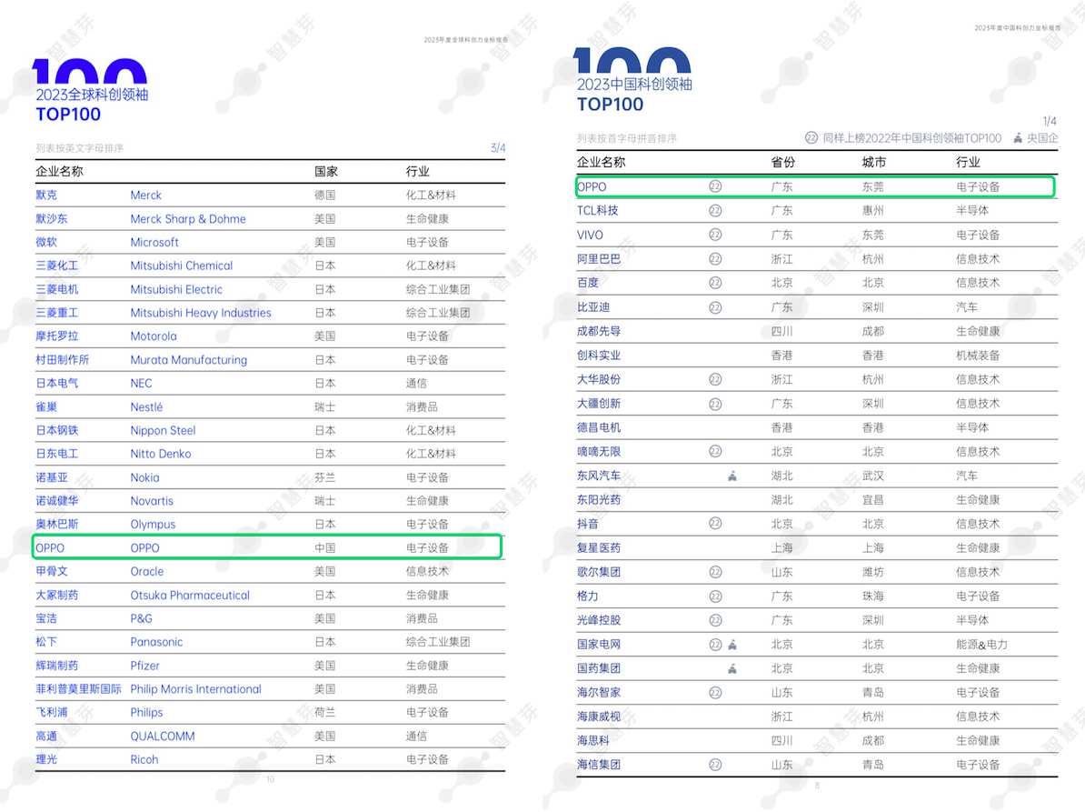The image size is (1085, 812).
Task: Click 大疆创新 in the China table
Action: click(x=599, y=404)
